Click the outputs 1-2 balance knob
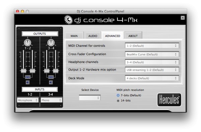The width and height of the screenshot is (201, 132). (x=27, y=42)
